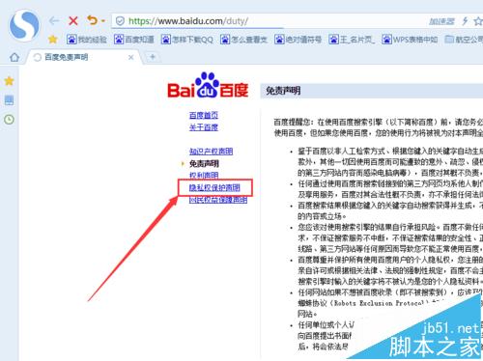Click the lightning bolt speed mode icon
The image size is (483, 361).
tap(465, 21)
